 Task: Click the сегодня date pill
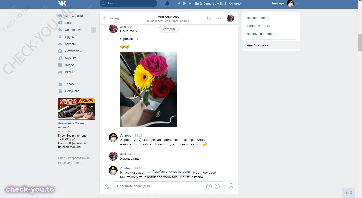pyautogui.click(x=169, y=29)
